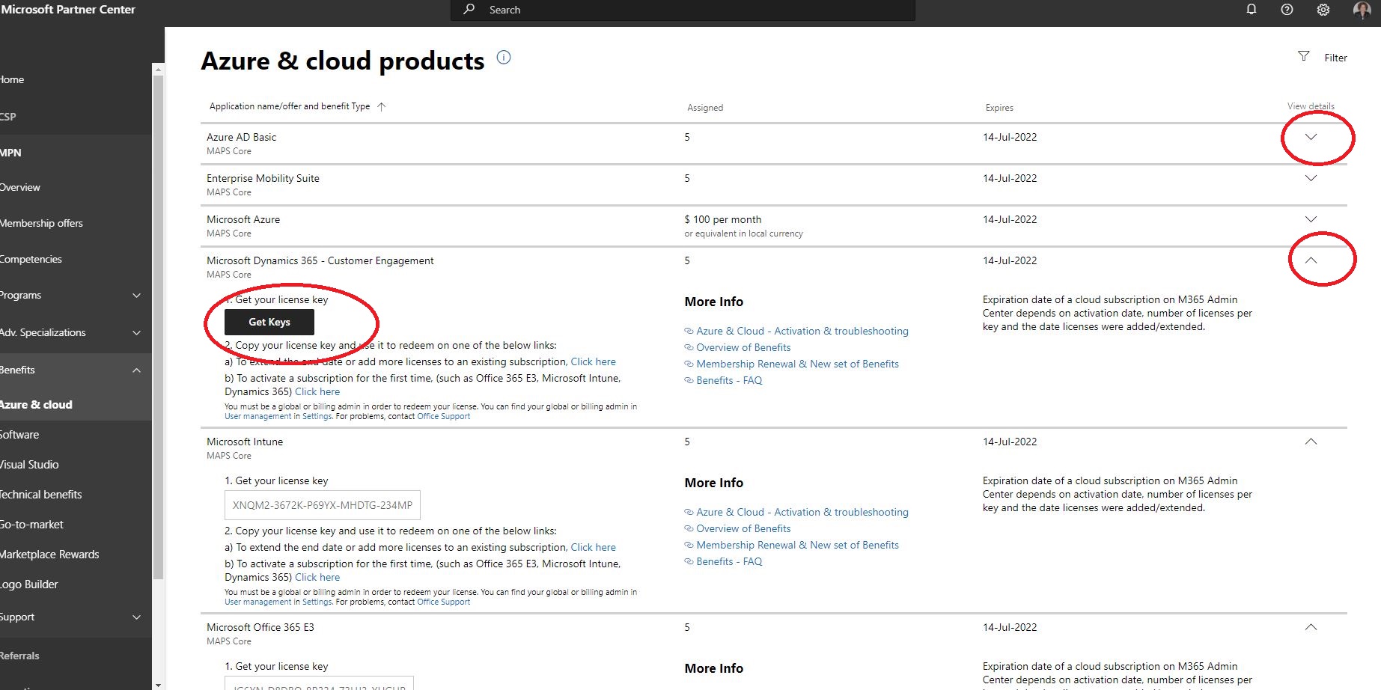Click the Intune license key field
The height and width of the screenshot is (690, 1381).
[322, 505]
